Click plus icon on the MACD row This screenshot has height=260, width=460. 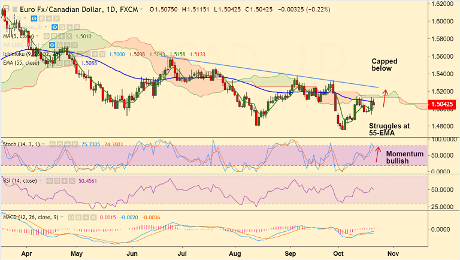pos(86,217)
